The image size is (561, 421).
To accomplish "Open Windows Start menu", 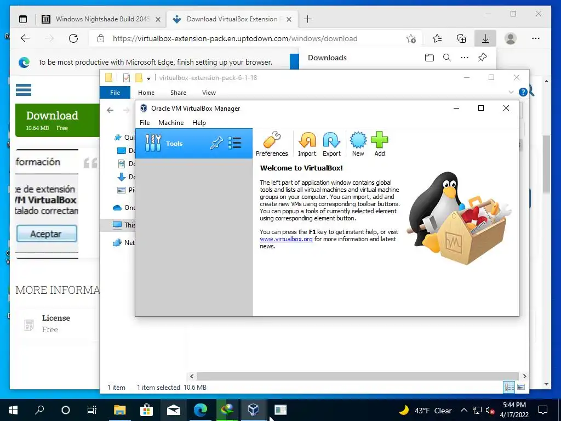I will pos(13,410).
